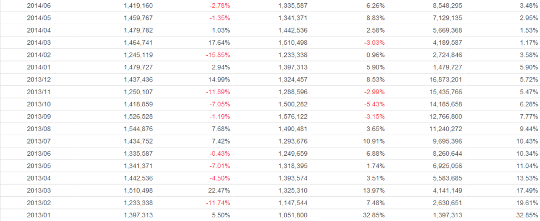Click the 2014/06 date cell
Image resolution: width=540 pixels, height=221 pixels.
click(x=40, y=5)
